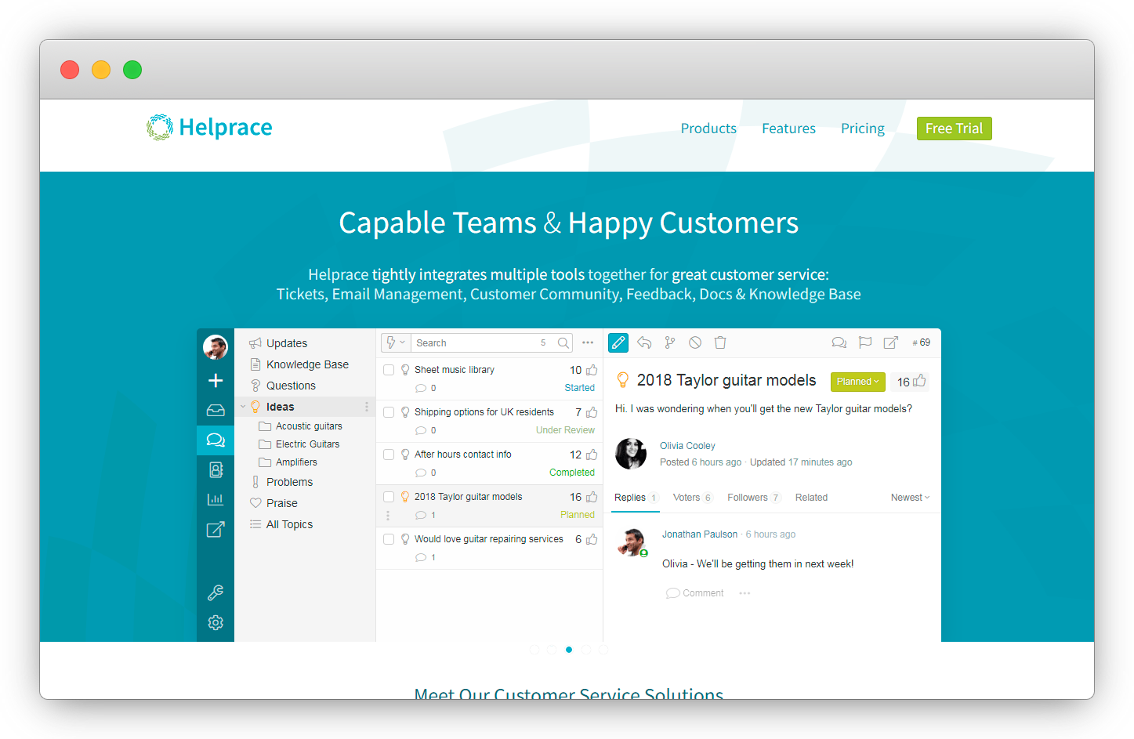The image size is (1134, 739).
Task: Check the 2018 Taylor guitar models checkbox
Action: tap(389, 497)
